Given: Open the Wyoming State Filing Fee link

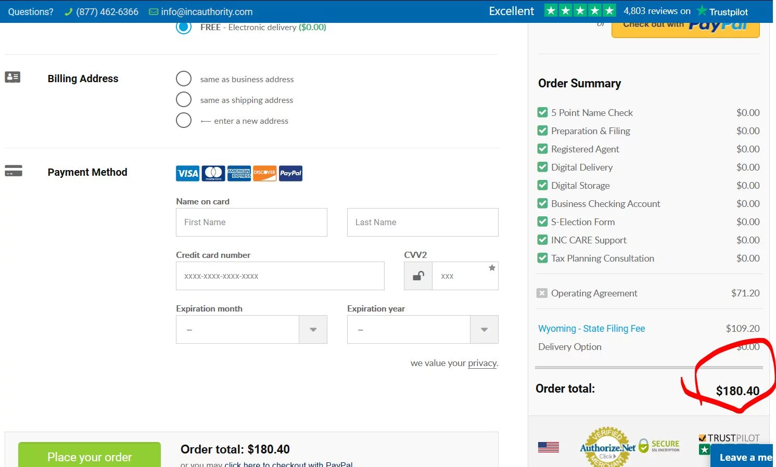Looking at the screenshot, I should 591,329.
